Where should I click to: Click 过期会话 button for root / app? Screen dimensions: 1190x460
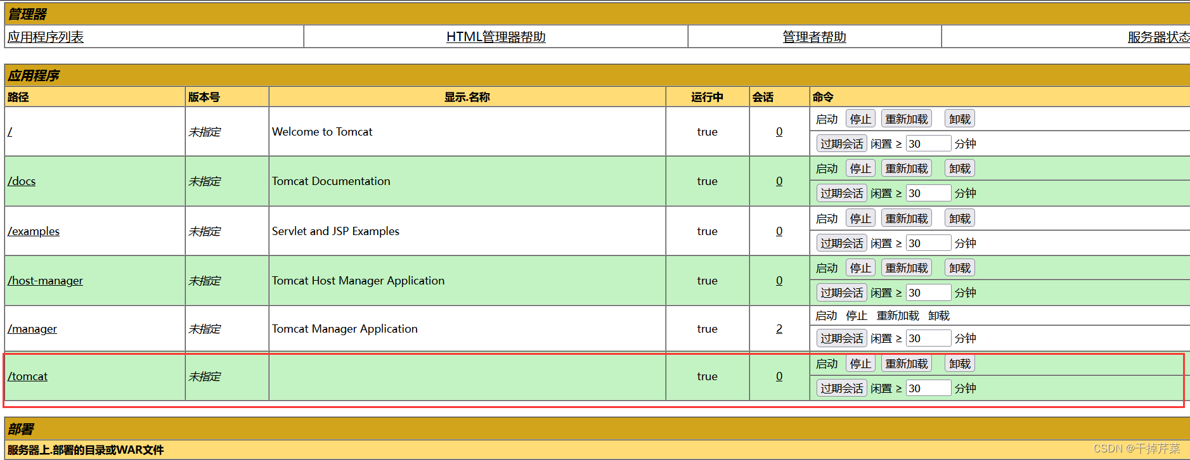pos(841,144)
